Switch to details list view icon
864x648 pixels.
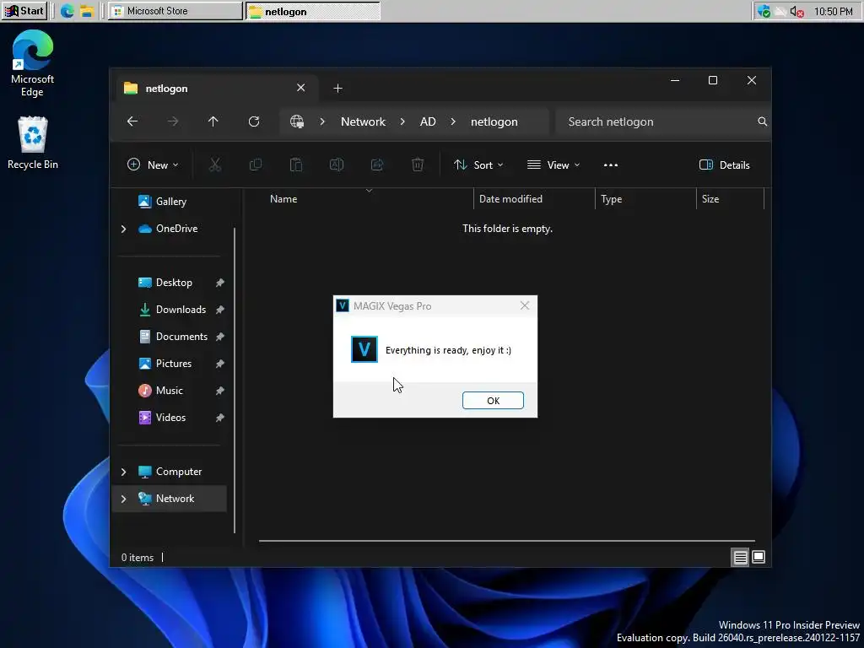click(740, 558)
